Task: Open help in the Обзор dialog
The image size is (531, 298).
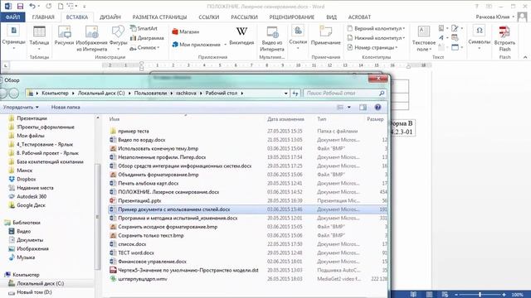Action: [378, 107]
